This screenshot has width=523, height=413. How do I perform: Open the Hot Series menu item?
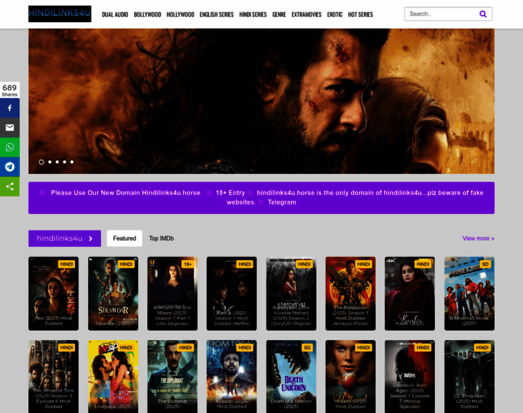tap(361, 14)
